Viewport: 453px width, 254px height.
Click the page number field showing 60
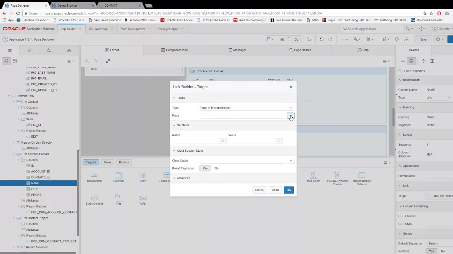pyautogui.click(x=282, y=40)
